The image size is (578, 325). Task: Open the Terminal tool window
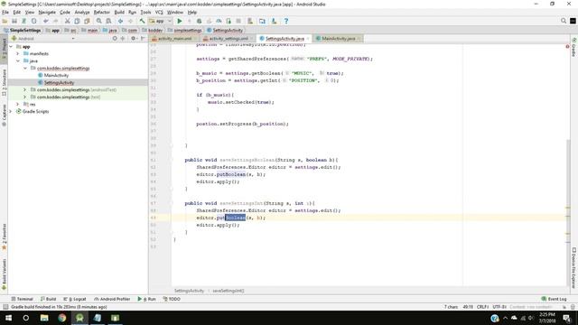tap(22, 299)
